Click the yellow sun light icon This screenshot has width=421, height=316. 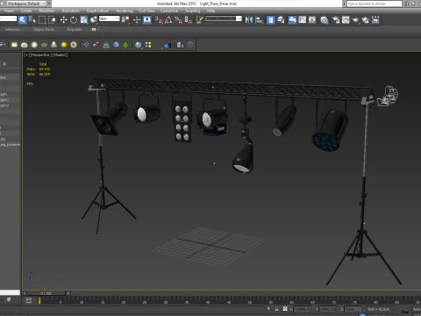64,45
